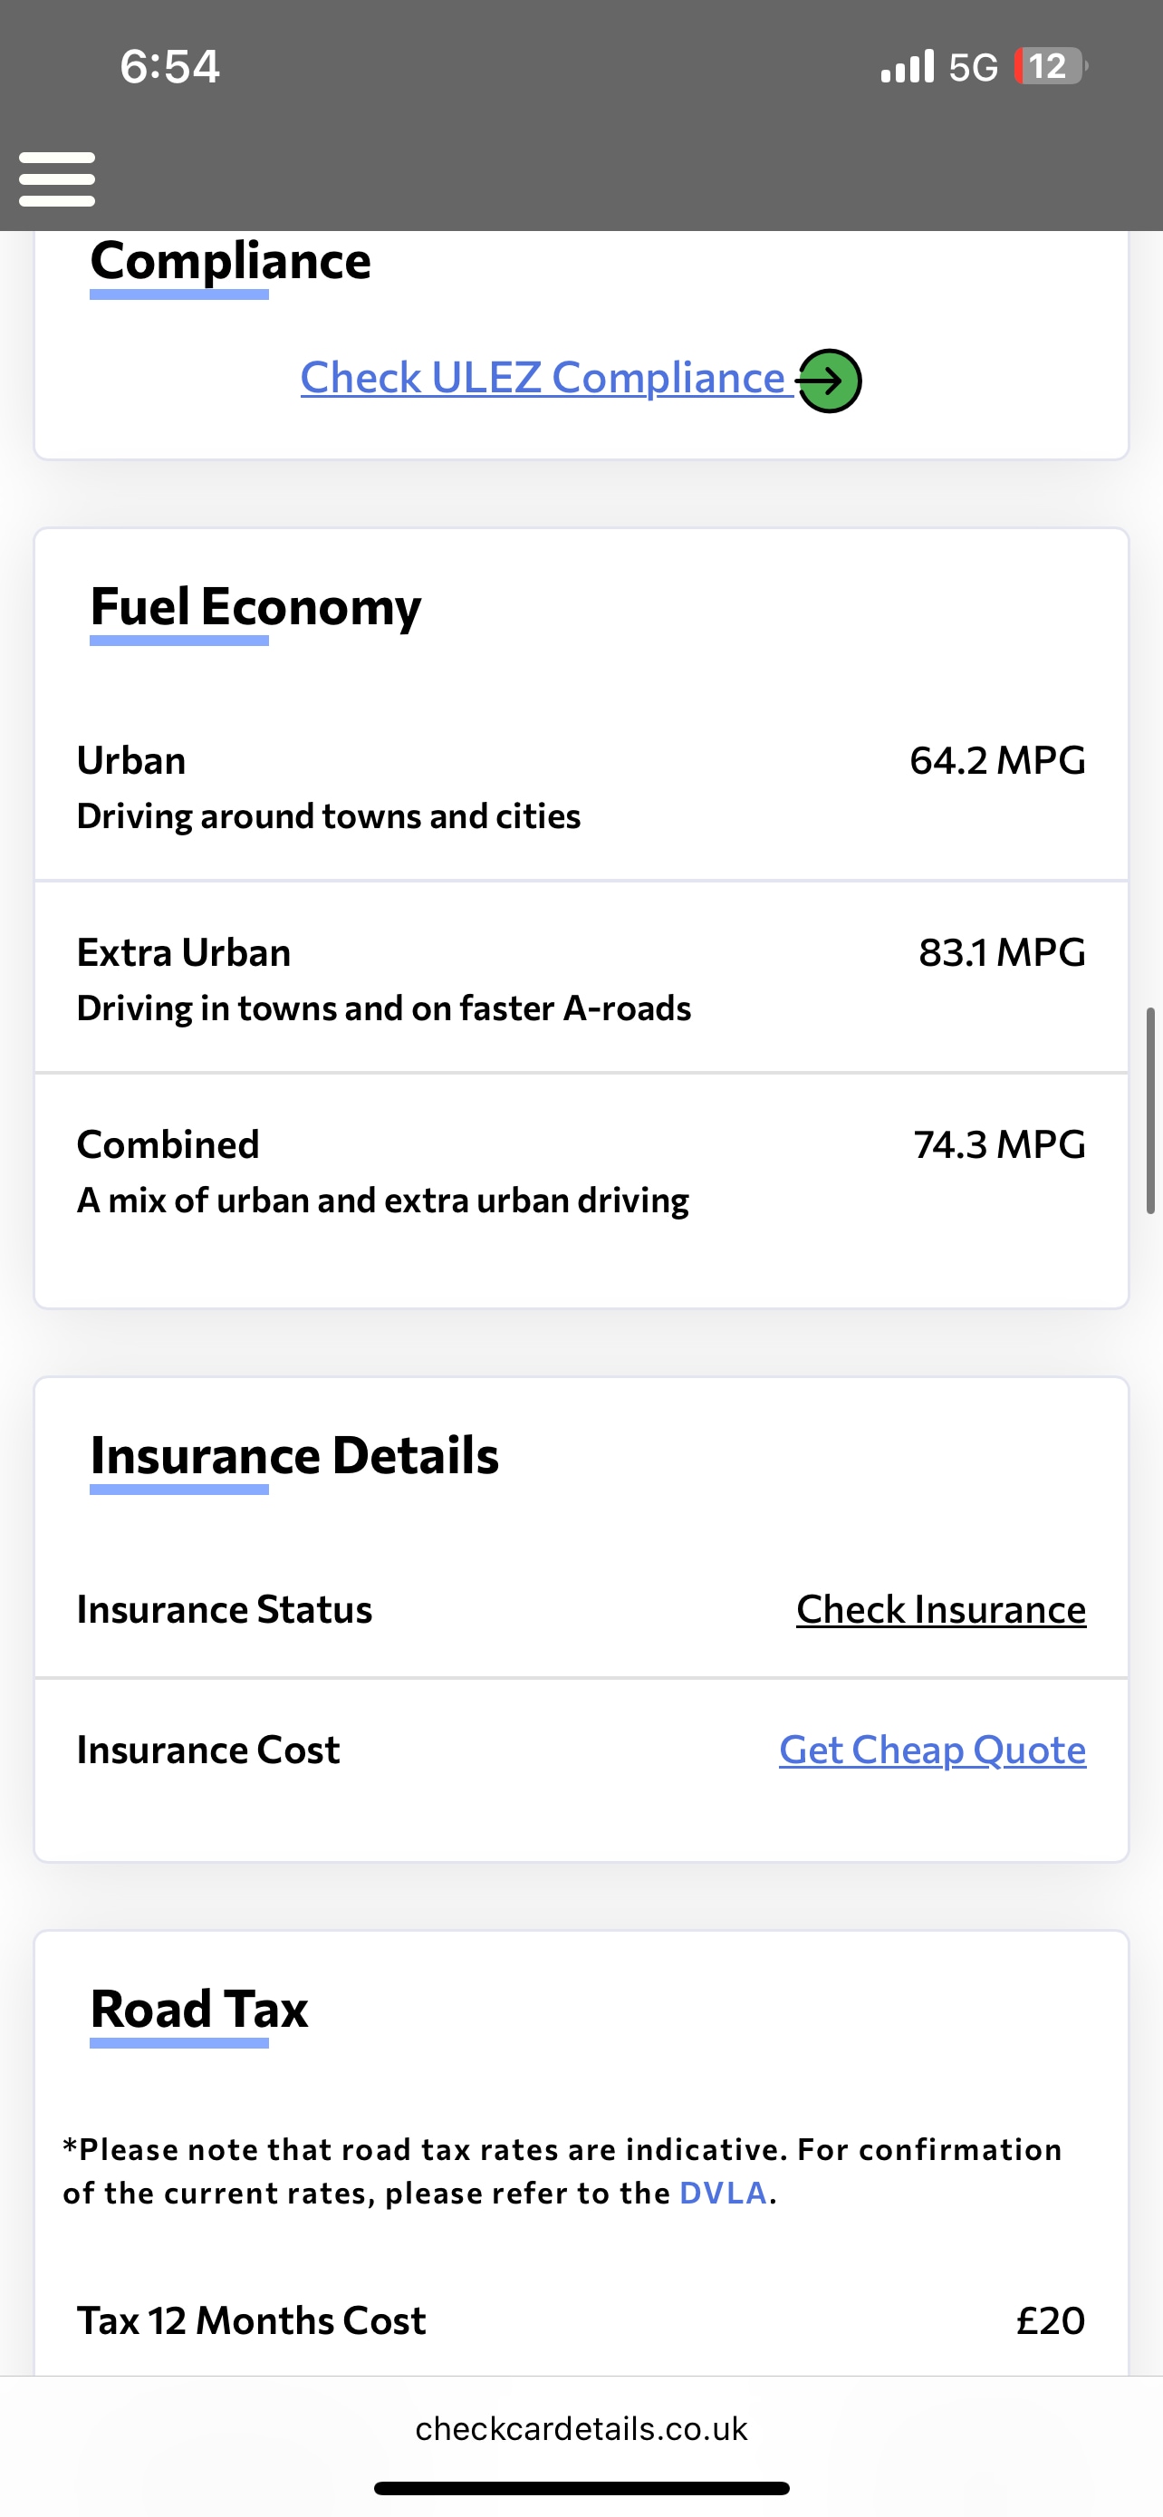Click the Check Insurance link
Image resolution: width=1163 pixels, height=2517 pixels.
tap(940, 1609)
